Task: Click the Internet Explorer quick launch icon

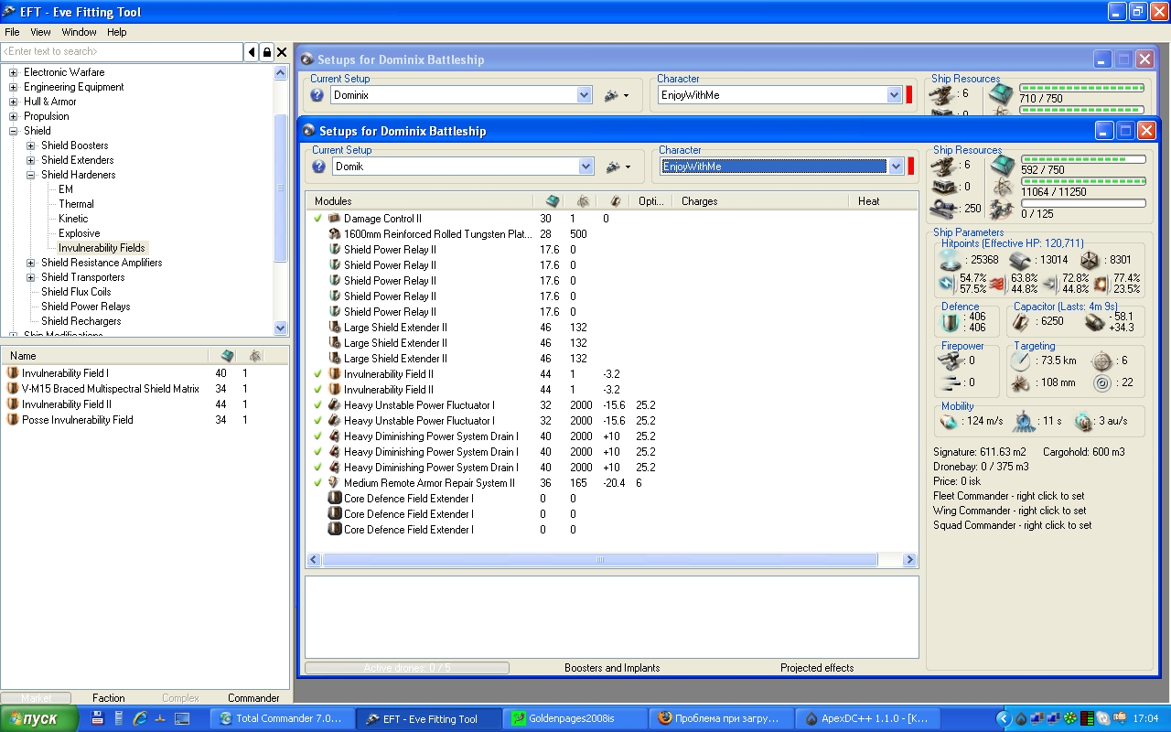Action: click(x=139, y=719)
